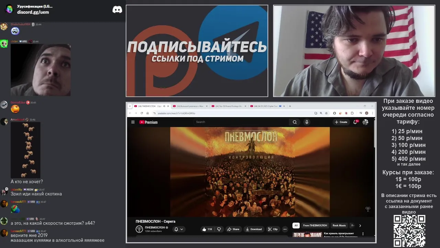Click chat message А кто не хочет?

click(x=27, y=182)
